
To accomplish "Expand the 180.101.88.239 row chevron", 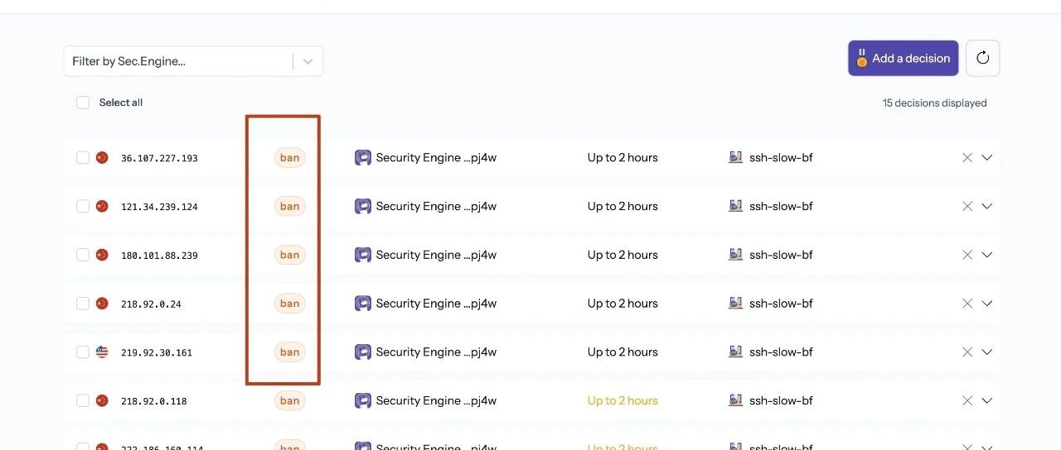I will (x=986, y=255).
